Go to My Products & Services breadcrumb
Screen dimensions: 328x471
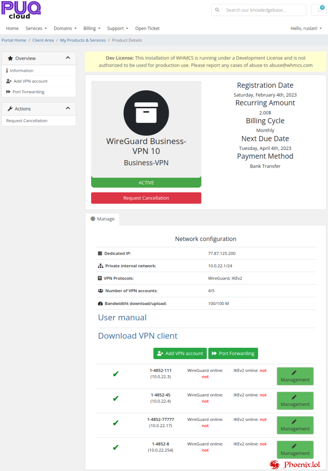point(83,40)
